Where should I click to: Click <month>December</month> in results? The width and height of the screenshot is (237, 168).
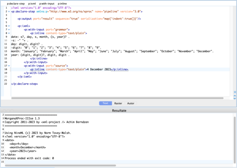[28, 148]
